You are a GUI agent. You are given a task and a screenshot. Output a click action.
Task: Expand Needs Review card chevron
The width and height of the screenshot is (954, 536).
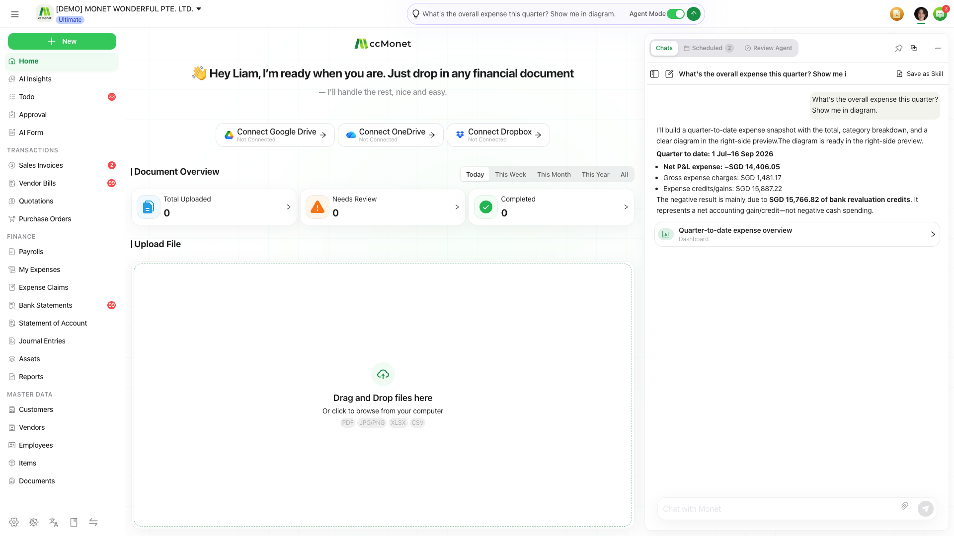457,207
